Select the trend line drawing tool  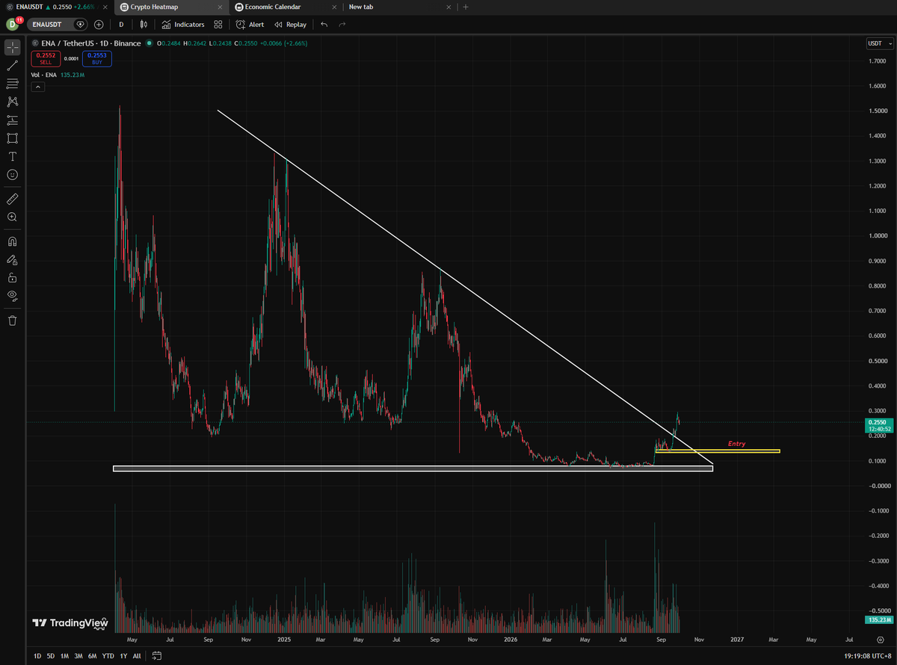pos(12,66)
